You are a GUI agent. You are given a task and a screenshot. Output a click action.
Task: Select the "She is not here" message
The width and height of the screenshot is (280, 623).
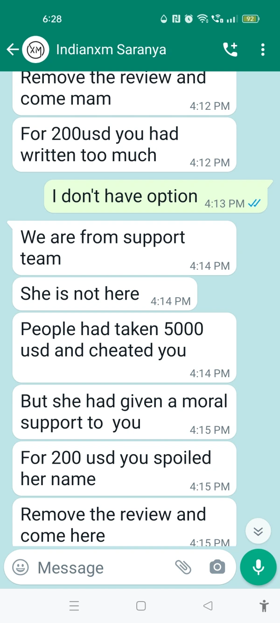tap(105, 294)
